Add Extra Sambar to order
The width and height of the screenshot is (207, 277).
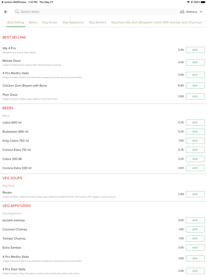coord(195,248)
